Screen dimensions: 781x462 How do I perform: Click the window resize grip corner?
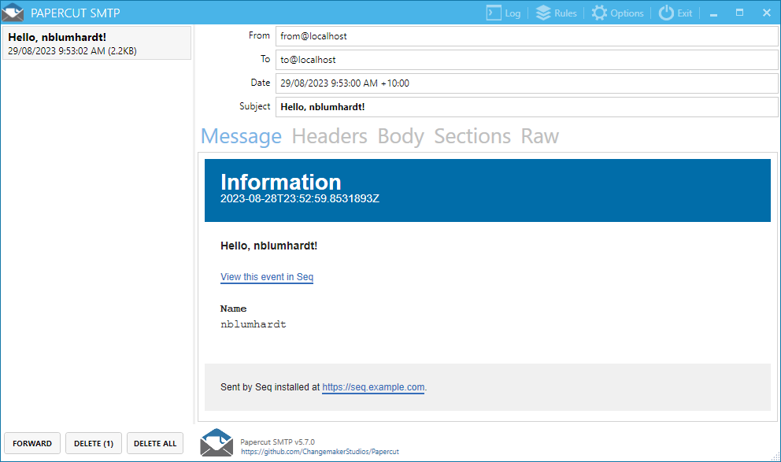tap(775, 456)
